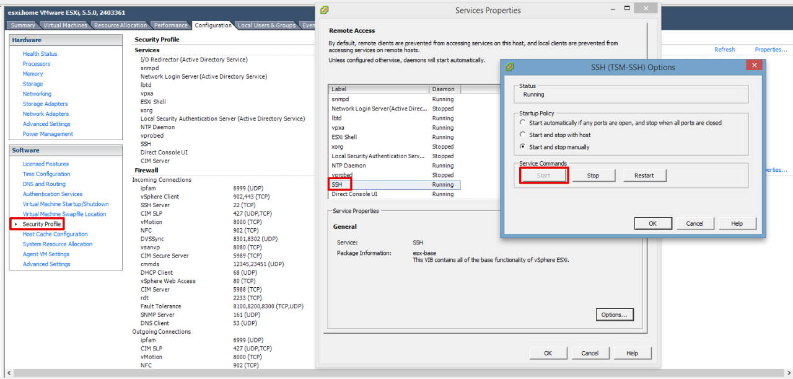Select the Direct Console UI row in list

(395, 194)
